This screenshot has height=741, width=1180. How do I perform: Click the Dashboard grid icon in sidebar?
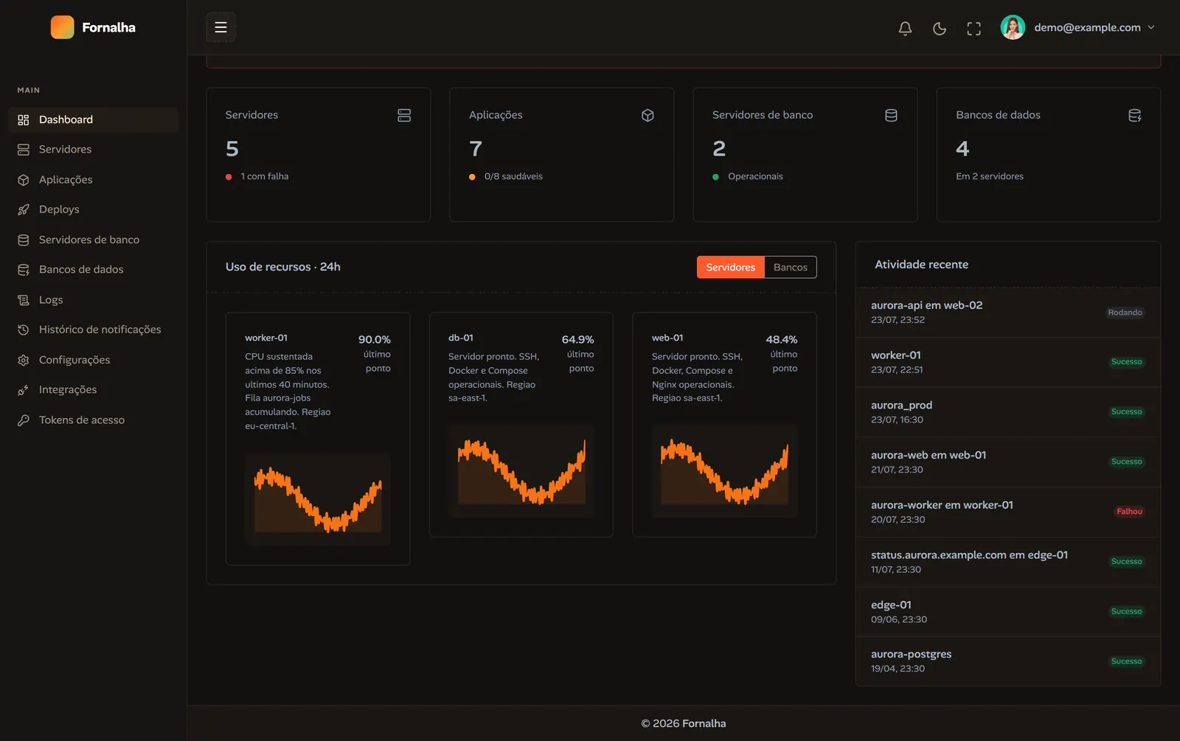24,119
